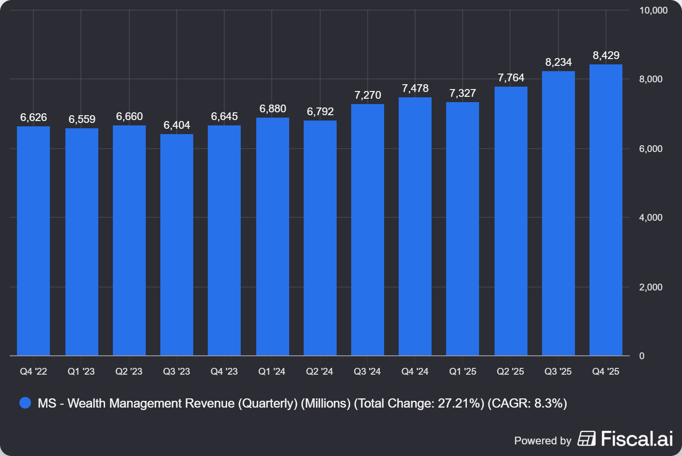The height and width of the screenshot is (456, 682).
Task: Click the 8,429 data label
Action: (606, 56)
